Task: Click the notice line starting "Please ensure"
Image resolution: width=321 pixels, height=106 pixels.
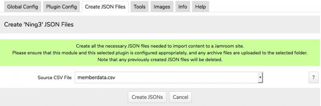Action: [x=160, y=53]
